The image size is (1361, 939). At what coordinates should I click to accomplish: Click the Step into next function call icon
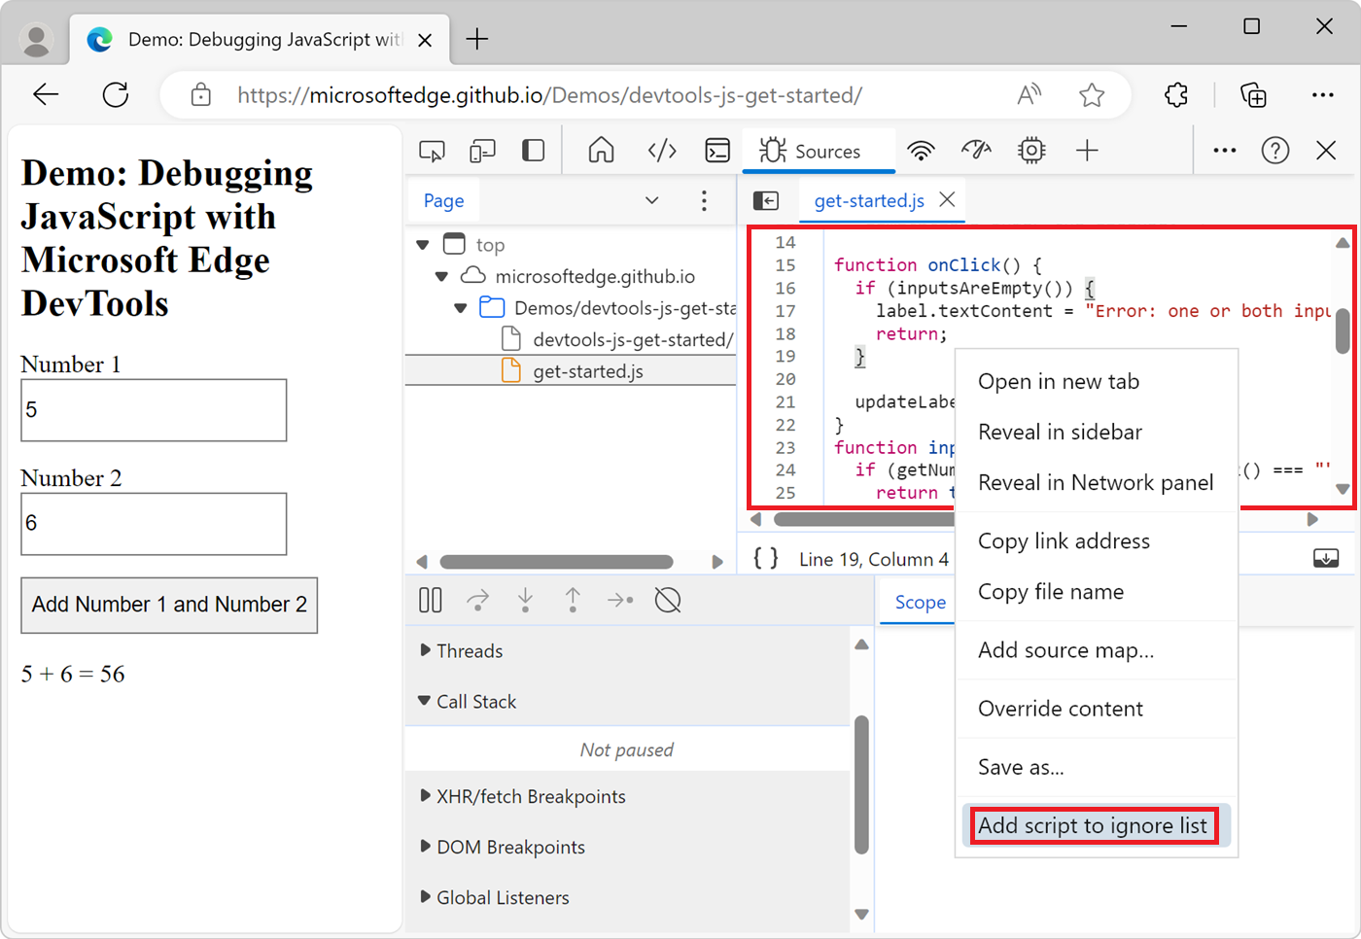pos(525,600)
